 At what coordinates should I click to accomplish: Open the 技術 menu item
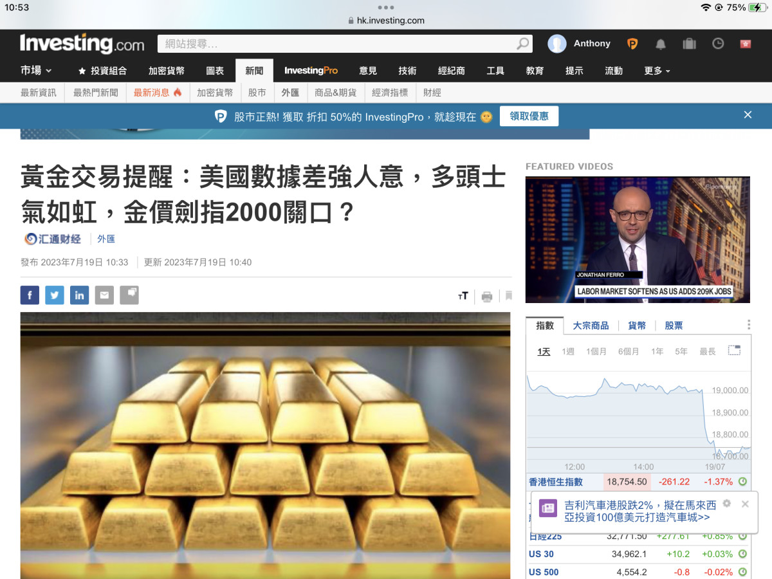point(407,71)
